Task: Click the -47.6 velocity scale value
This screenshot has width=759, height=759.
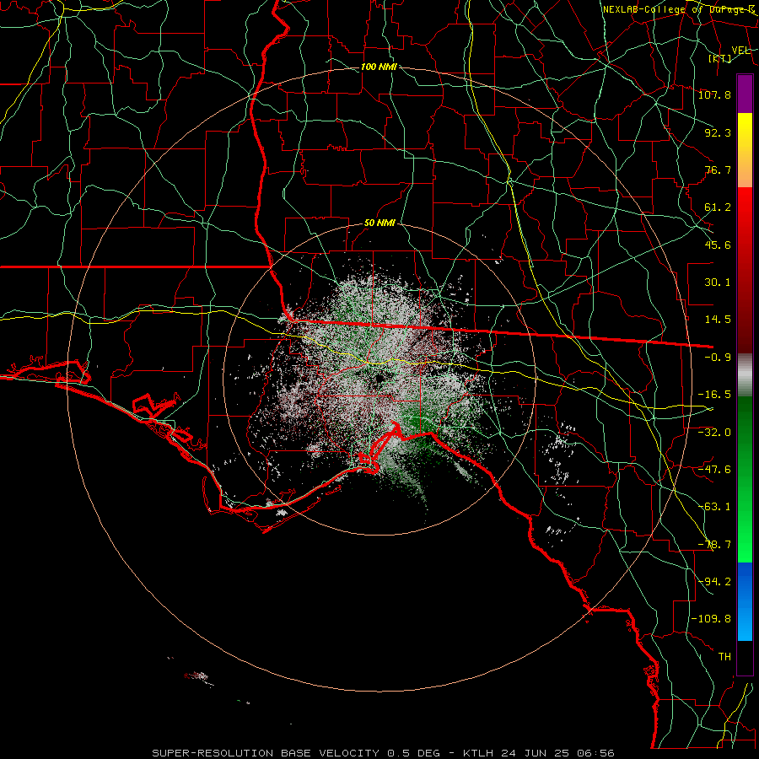Action: coord(714,470)
